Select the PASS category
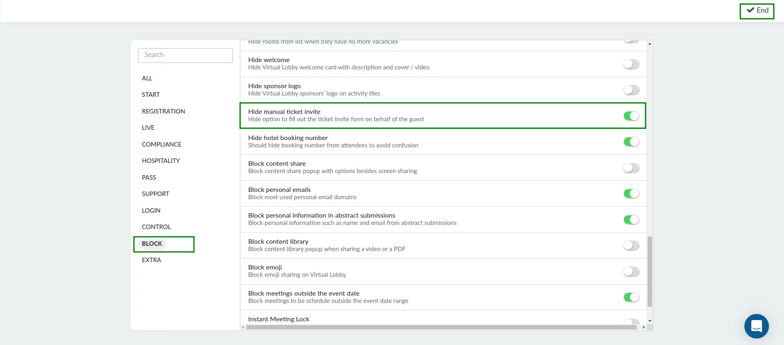Viewport: 784px width, 345px height. pyautogui.click(x=149, y=178)
